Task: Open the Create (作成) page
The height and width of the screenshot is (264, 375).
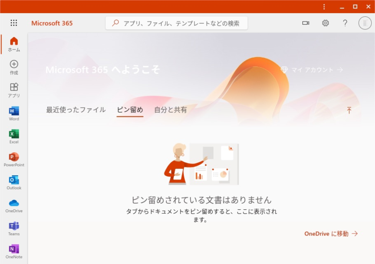Action: (x=14, y=67)
